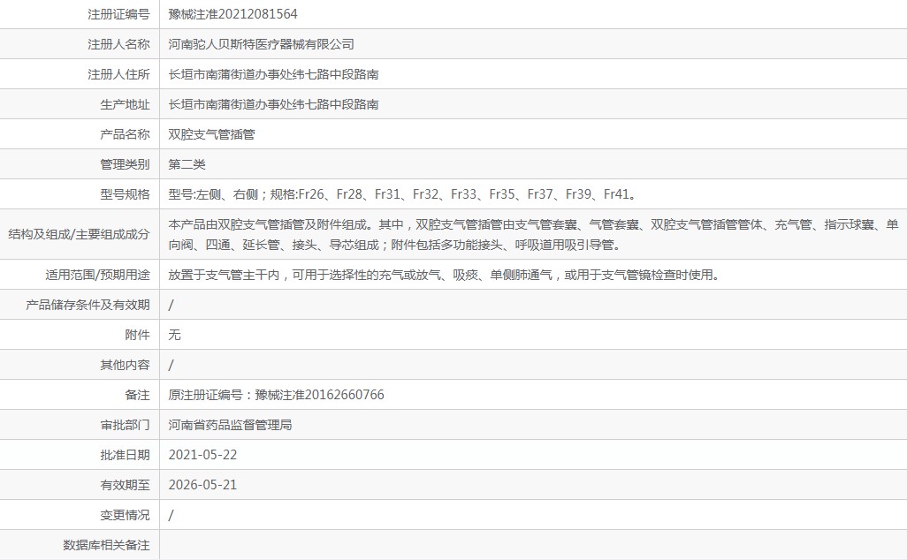Image resolution: width=907 pixels, height=560 pixels.
Task: Select the 型号规格 label
Action: [125, 194]
